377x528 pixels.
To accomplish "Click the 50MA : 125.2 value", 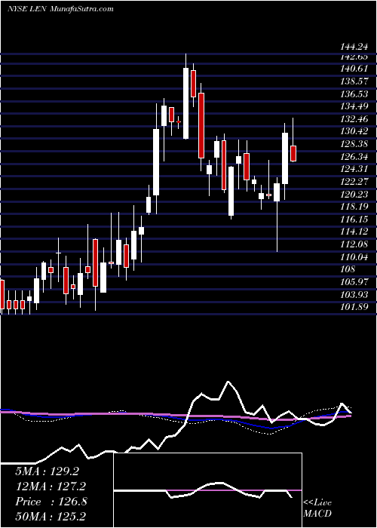I will [51, 517].
